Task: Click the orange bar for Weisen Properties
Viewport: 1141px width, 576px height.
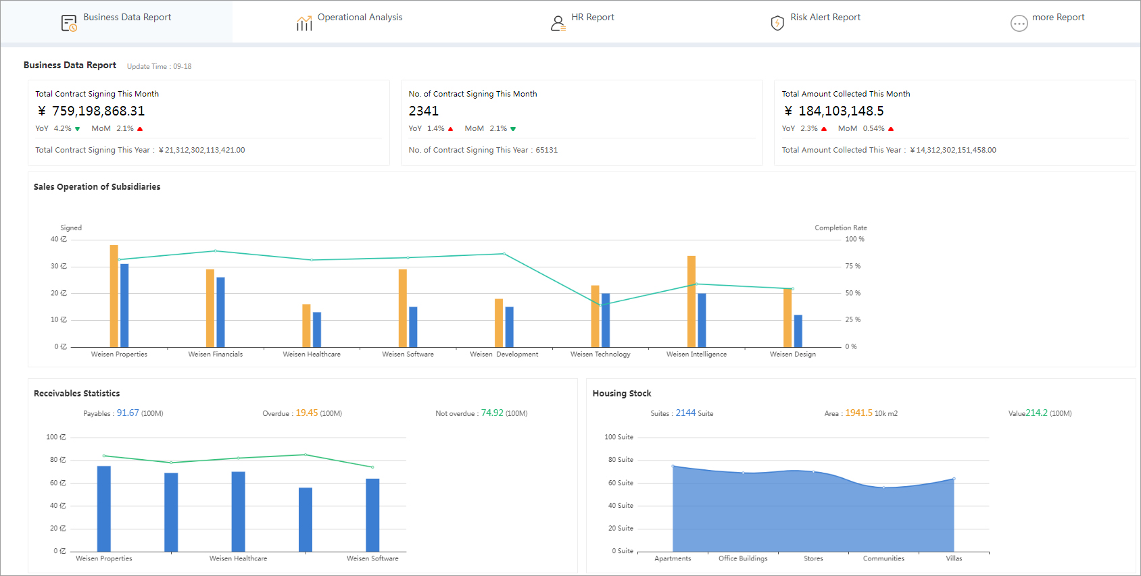Action: [x=114, y=296]
